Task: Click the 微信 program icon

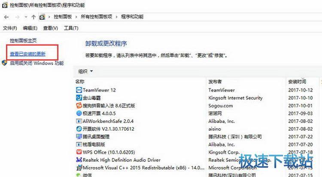Action: [79, 175]
